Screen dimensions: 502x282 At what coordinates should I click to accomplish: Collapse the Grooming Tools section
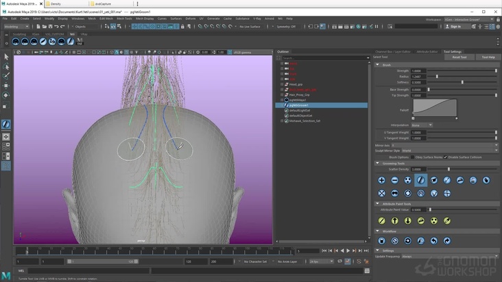coord(377,163)
